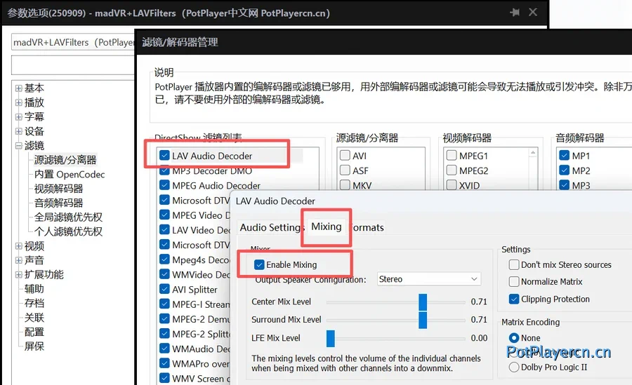Switch to Mixing tab
Viewport: 632px width, 385px height.
click(327, 227)
